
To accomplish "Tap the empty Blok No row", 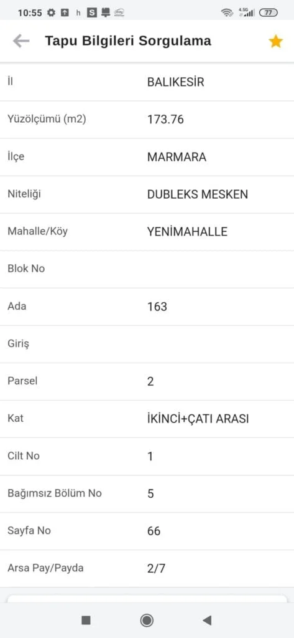I will (147, 269).
